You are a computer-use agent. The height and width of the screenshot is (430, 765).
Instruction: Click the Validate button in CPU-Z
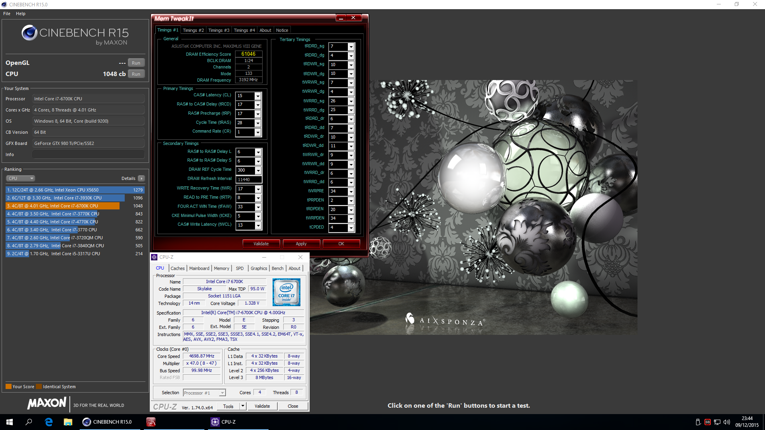tap(262, 406)
